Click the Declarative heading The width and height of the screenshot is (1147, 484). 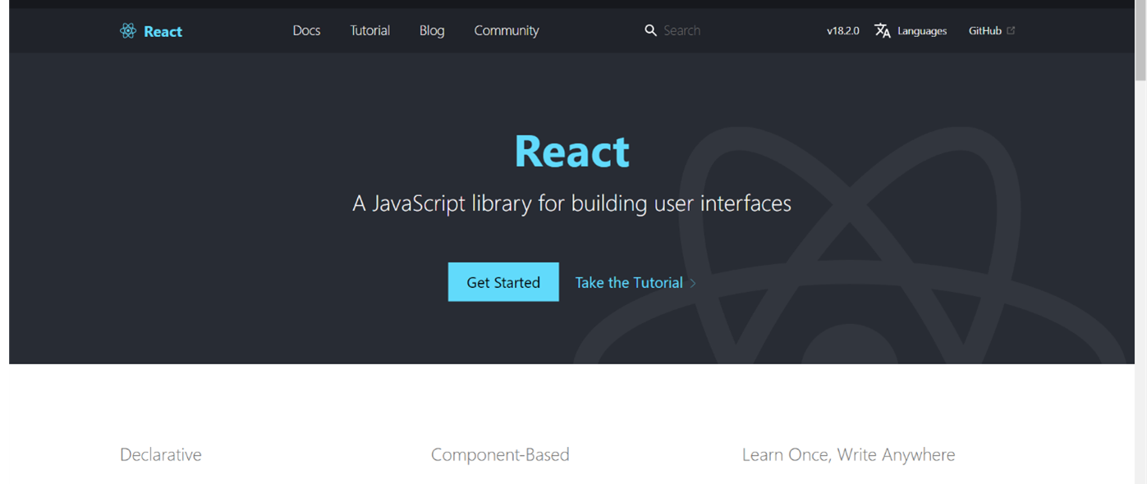click(x=161, y=454)
